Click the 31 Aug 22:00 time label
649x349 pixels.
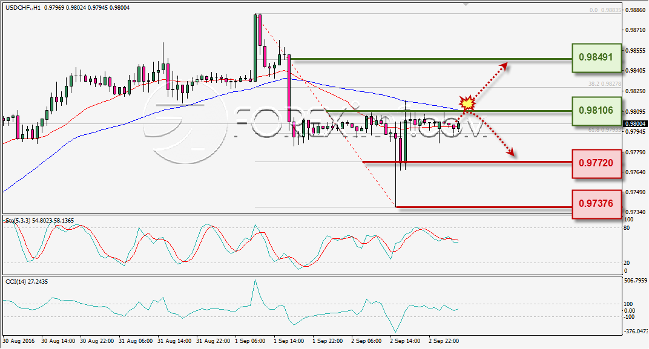point(213,341)
